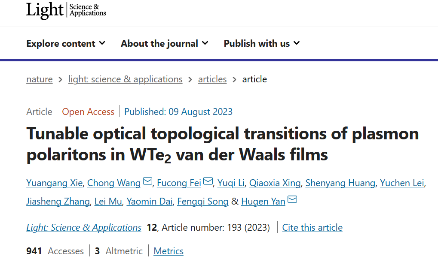The width and height of the screenshot is (438, 259).
Task: Click the Published: 09 August 2023 link
Action: click(x=178, y=112)
